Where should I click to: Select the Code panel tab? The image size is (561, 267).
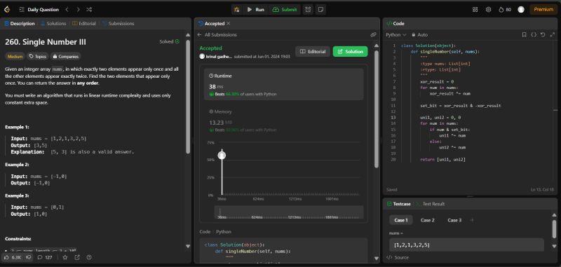point(396,24)
